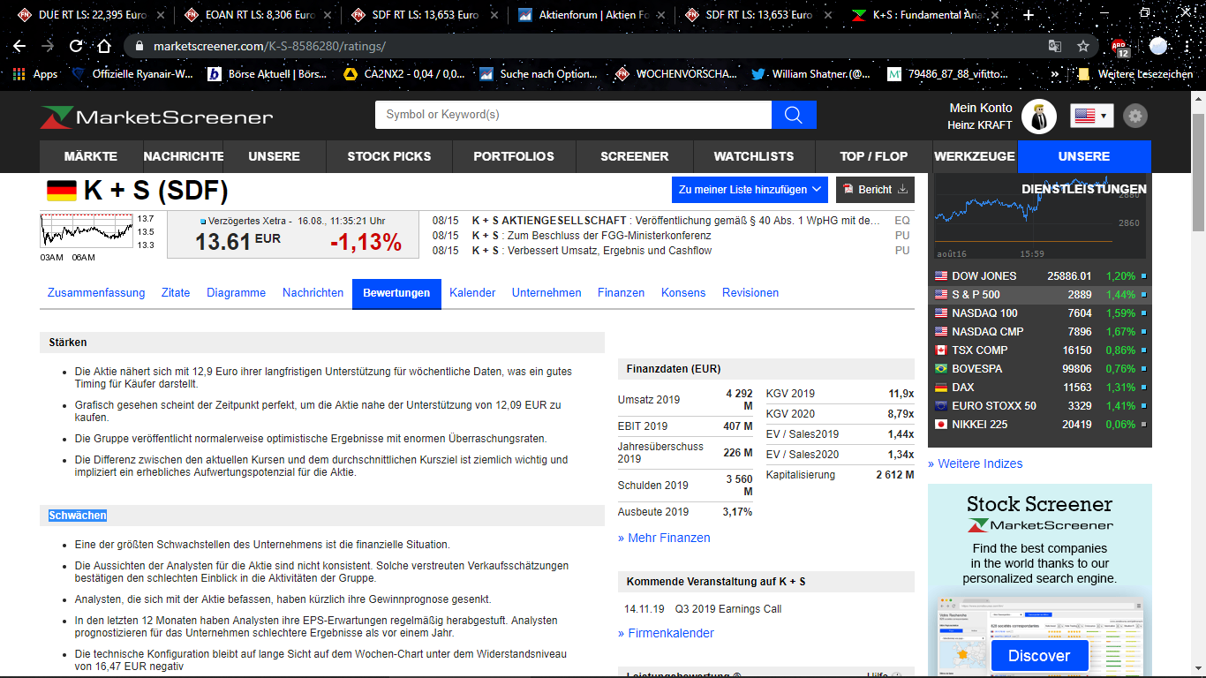
Task: Open the browser home page
Action: click(x=104, y=46)
